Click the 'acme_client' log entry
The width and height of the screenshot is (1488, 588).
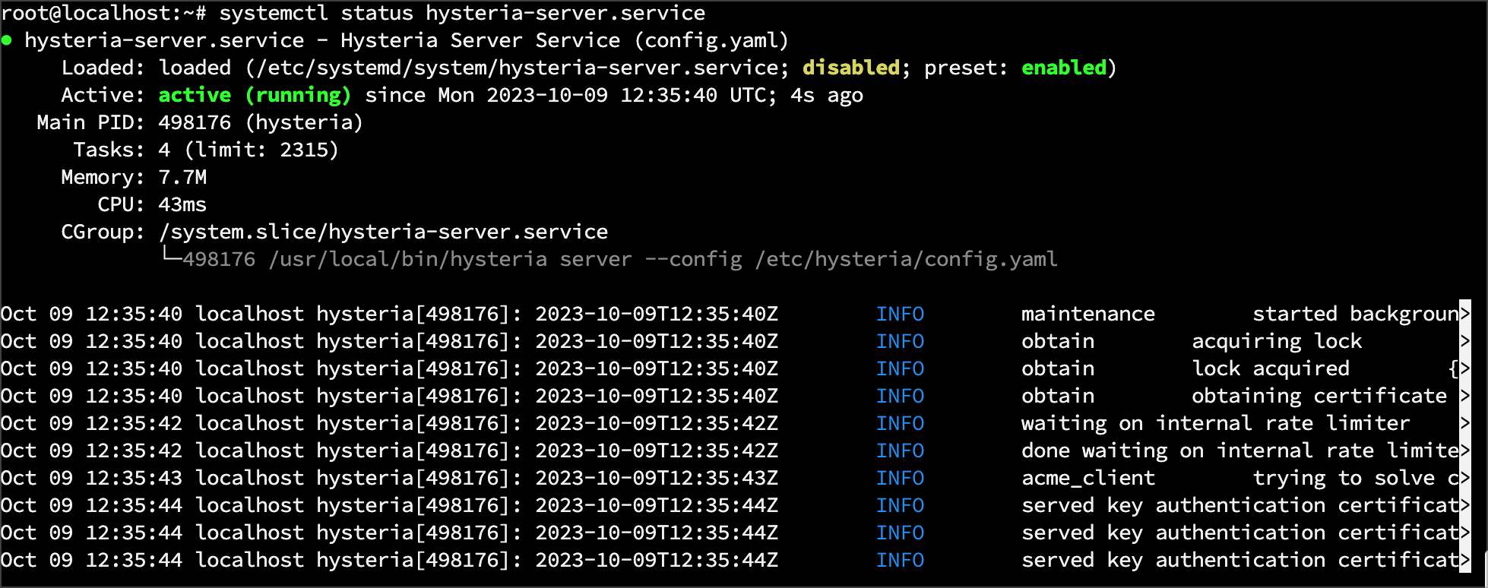coord(1088,478)
